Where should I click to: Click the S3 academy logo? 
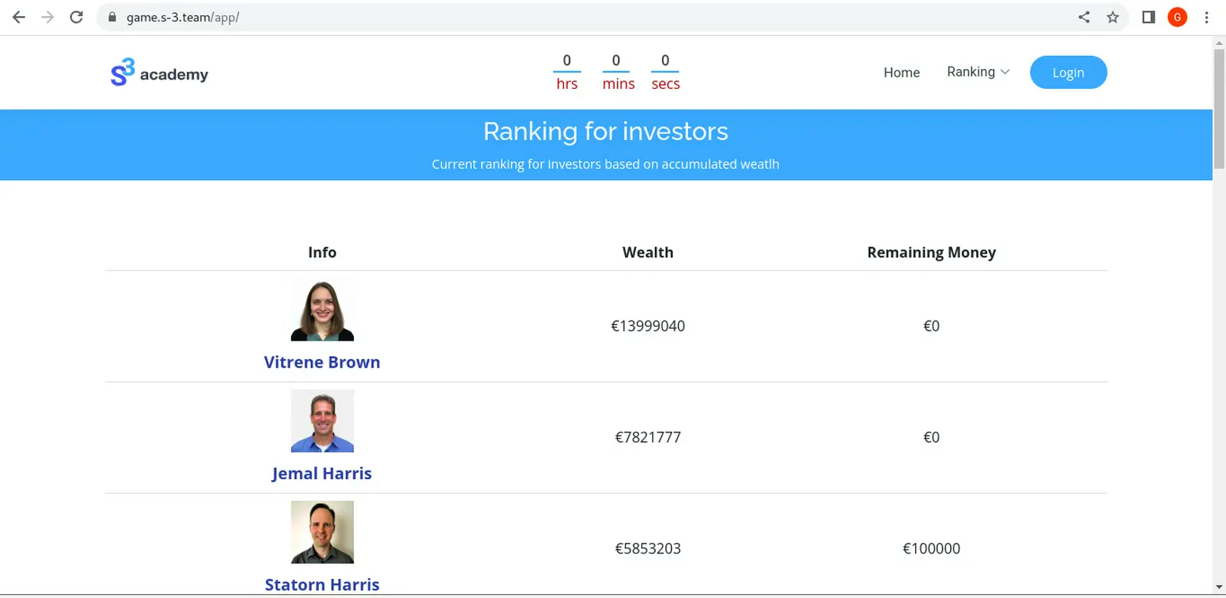tap(159, 73)
